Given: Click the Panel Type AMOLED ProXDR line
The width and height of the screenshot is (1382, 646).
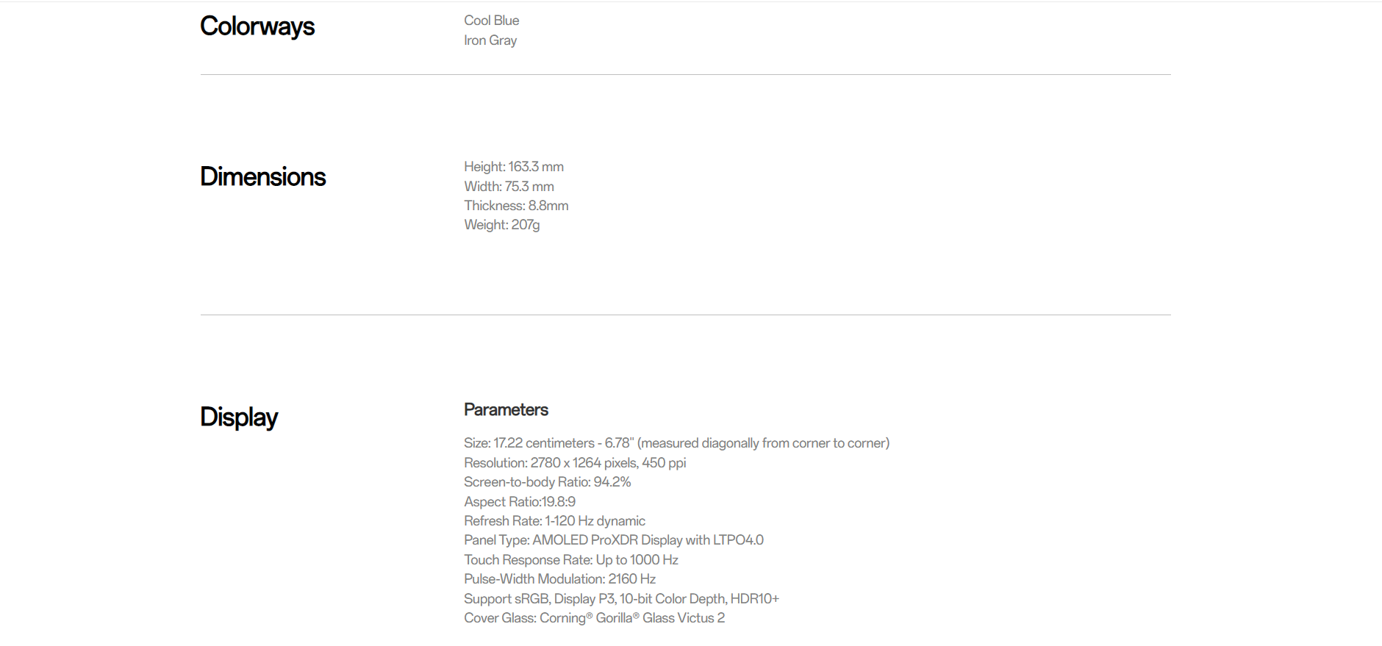Looking at the screenshot, I should 614,540.
